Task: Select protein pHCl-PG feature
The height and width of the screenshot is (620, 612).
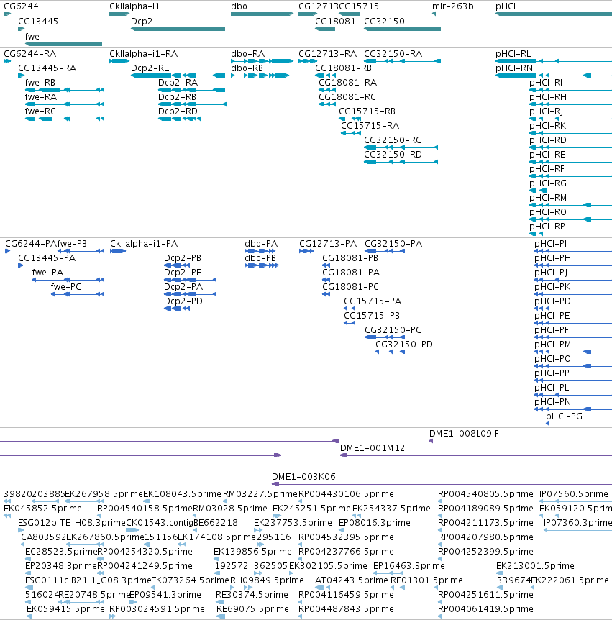Action: (x=579, y=424)
